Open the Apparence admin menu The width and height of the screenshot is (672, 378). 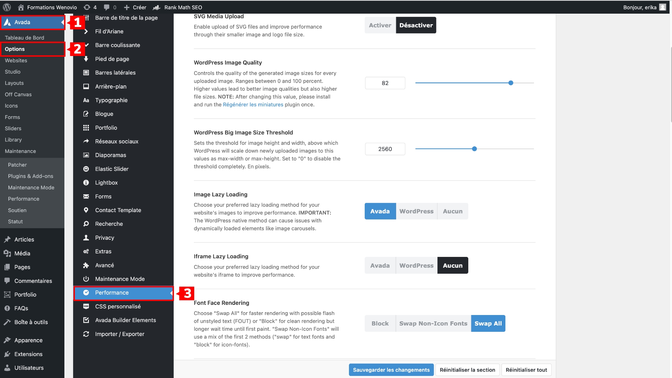32,340
